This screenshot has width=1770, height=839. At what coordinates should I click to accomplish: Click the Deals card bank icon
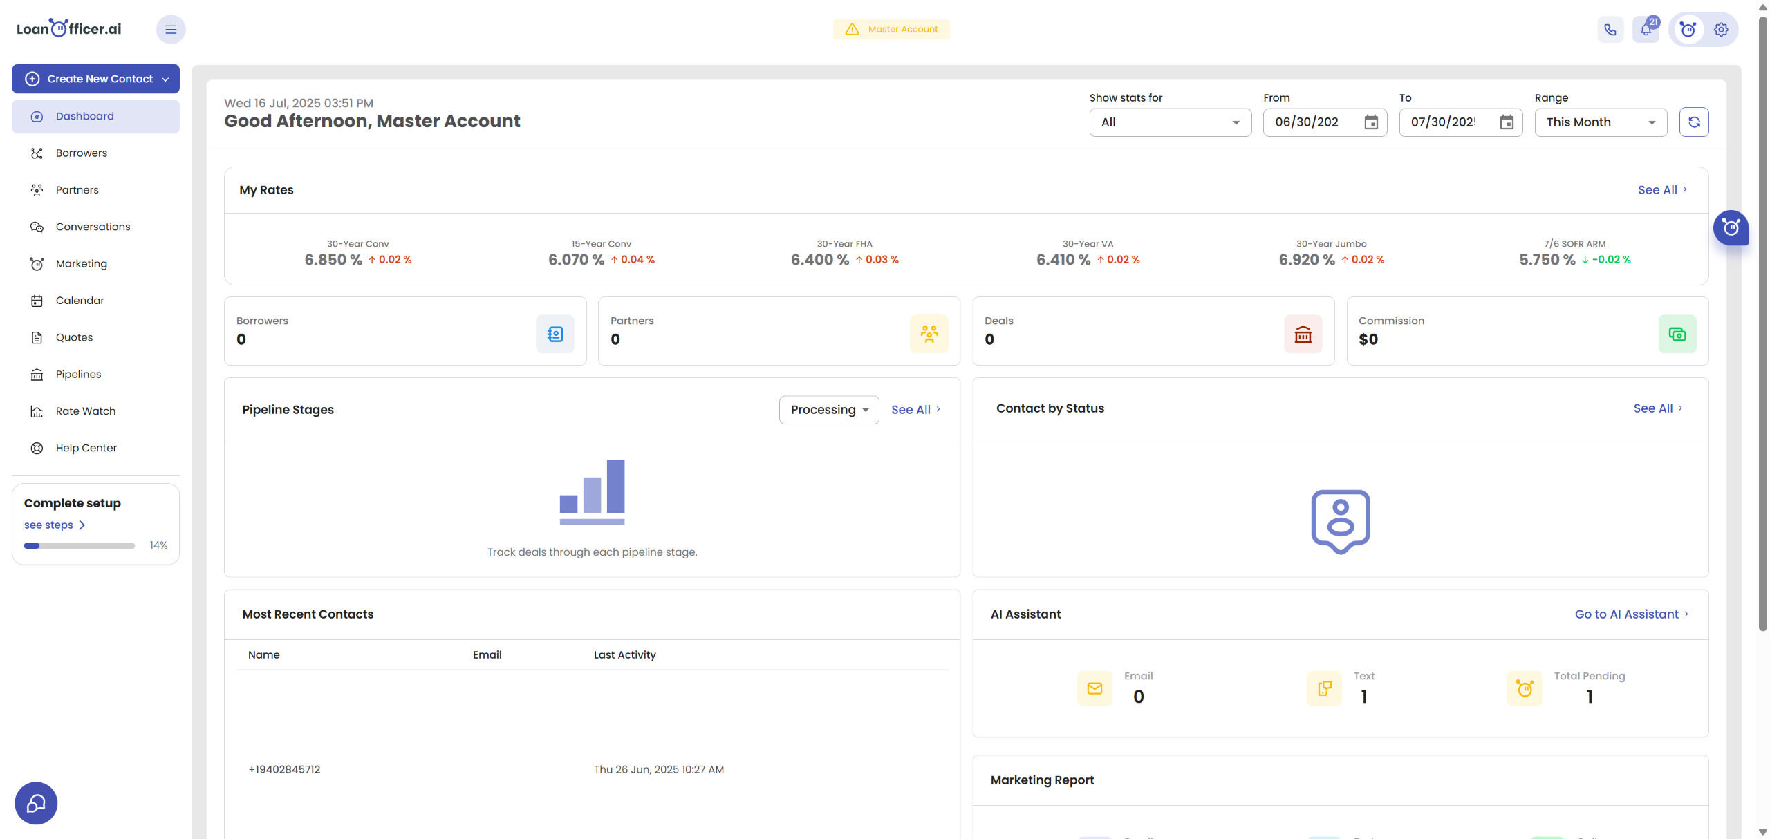tap(1303, 334)
